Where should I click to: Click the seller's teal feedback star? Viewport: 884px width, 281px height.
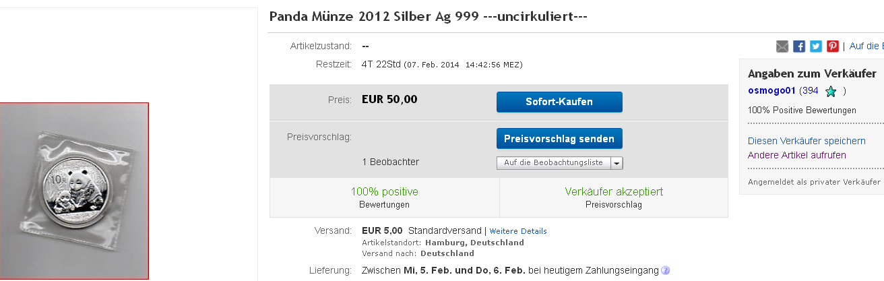pyautogui.click(x=831, y=91)
